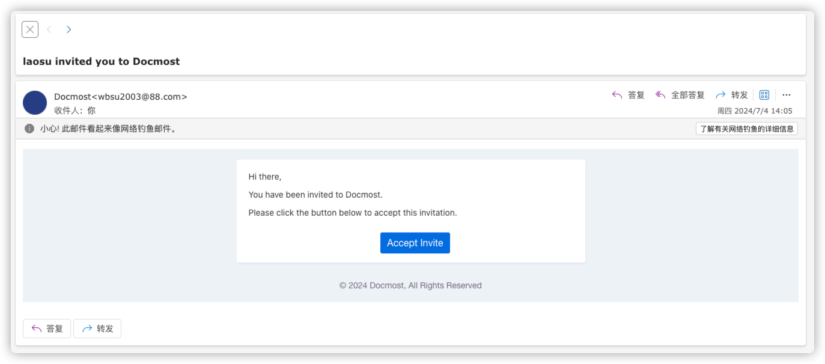Click text You have been invited to Docmost.
The width and height of the screenshot is (825, 364).
click(315, 195)
